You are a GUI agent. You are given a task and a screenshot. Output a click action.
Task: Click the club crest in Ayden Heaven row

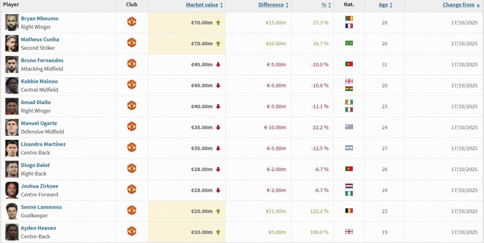(x=132, y=231)
